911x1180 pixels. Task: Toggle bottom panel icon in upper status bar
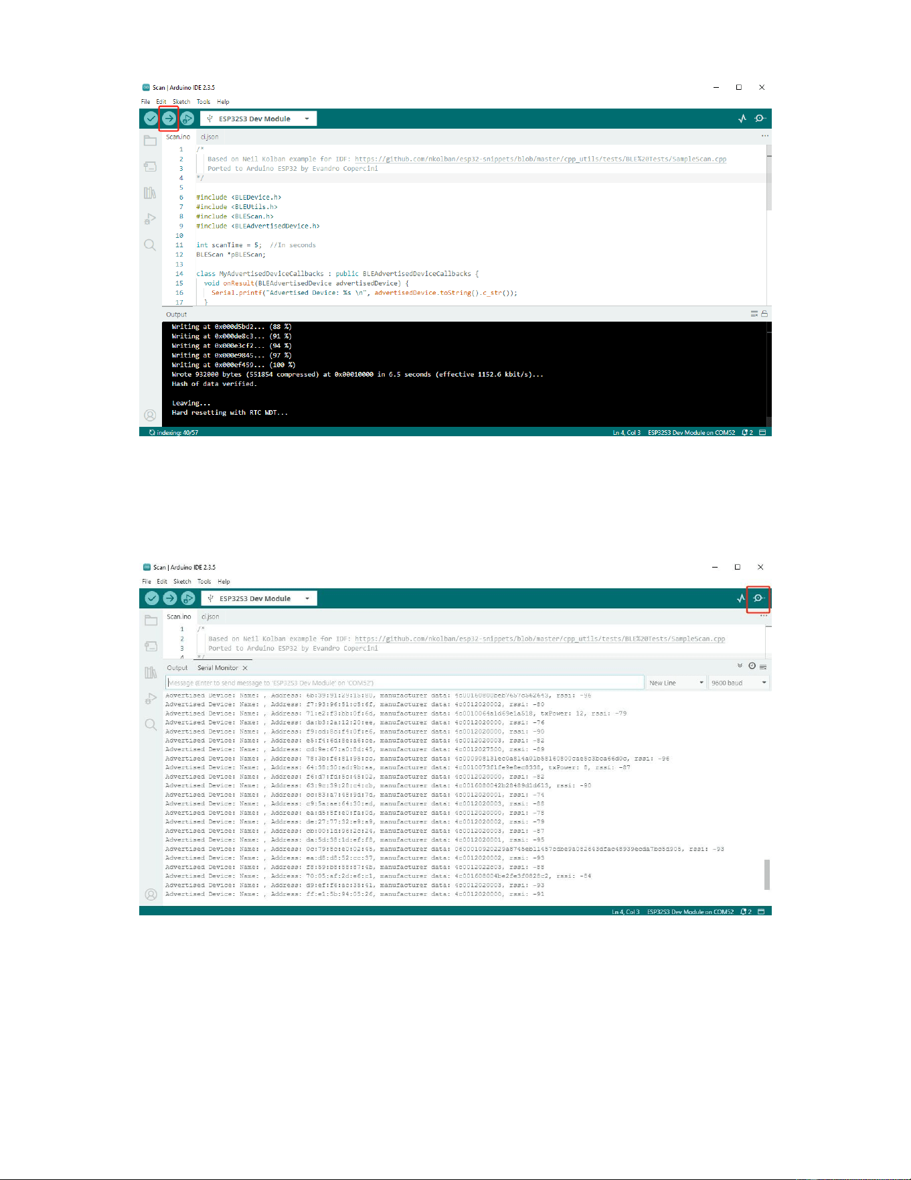[762, 433]
